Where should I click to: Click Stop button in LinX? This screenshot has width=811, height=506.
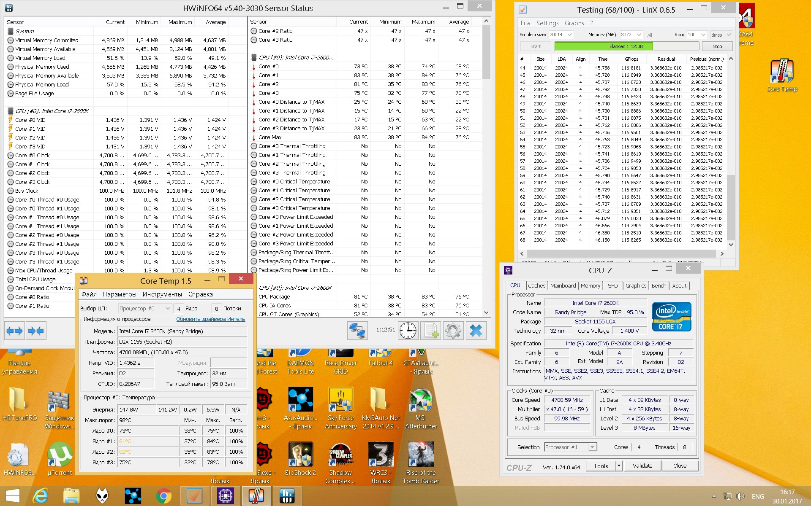(x=717, y=46)
